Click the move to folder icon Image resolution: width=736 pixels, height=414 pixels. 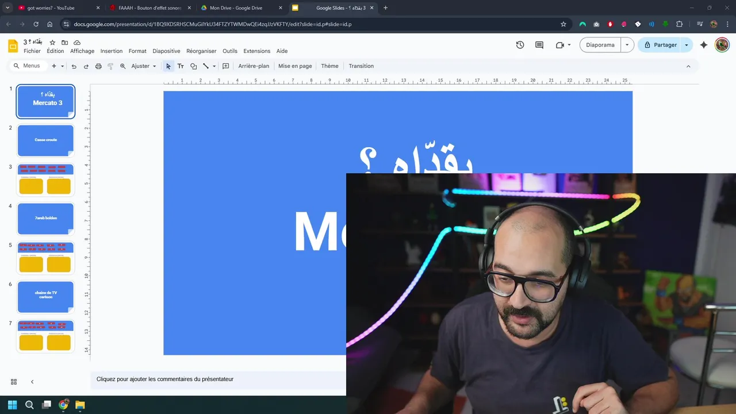pyautogui.click(x=65, y=43)
